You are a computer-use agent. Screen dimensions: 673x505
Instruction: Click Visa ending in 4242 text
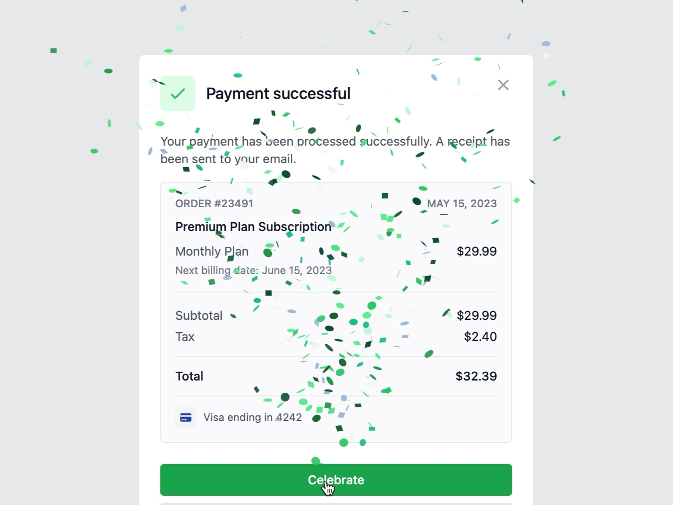pyautogui.click(x=253, y=417)
